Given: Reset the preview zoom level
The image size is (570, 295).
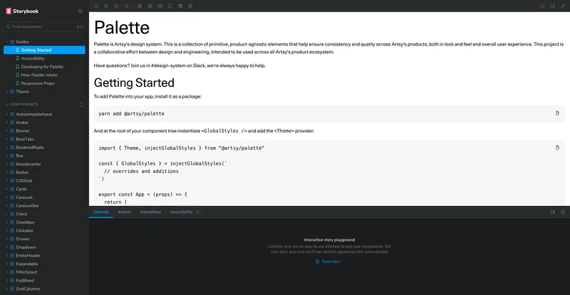Looking at the screenshot, I should pos(126,6).
